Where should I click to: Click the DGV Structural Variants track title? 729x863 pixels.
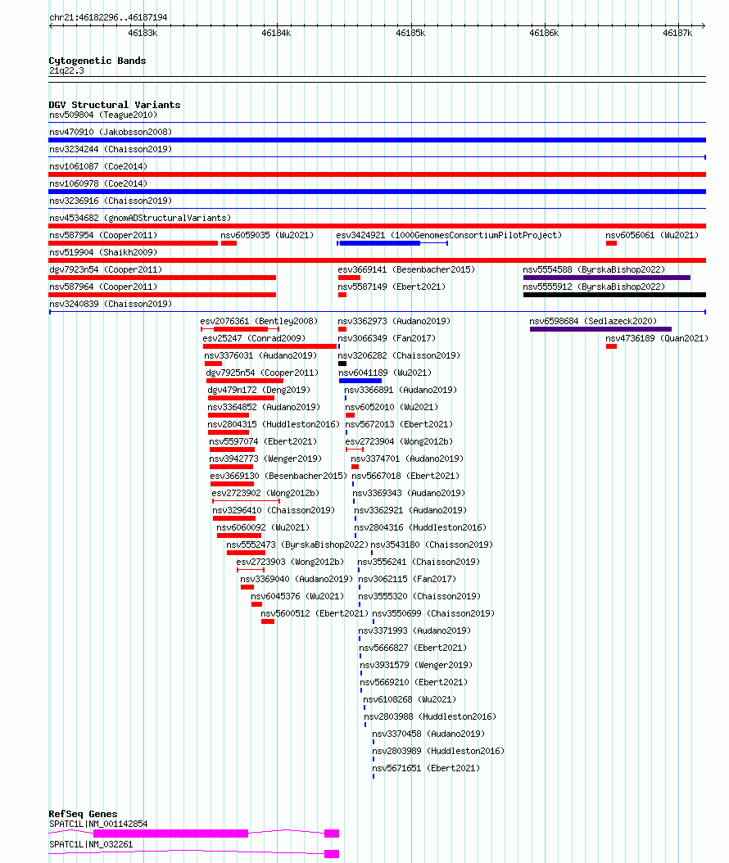[115, 105]
